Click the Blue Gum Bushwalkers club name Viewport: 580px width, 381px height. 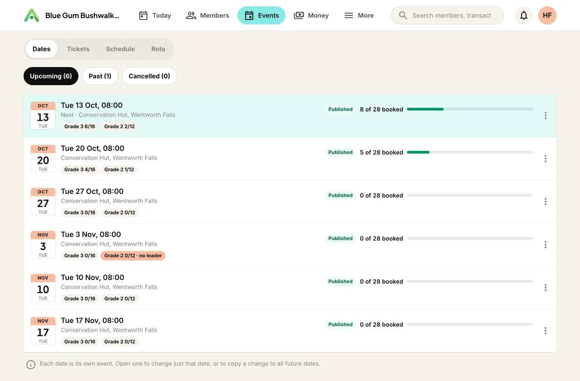(x=82, y=15)
